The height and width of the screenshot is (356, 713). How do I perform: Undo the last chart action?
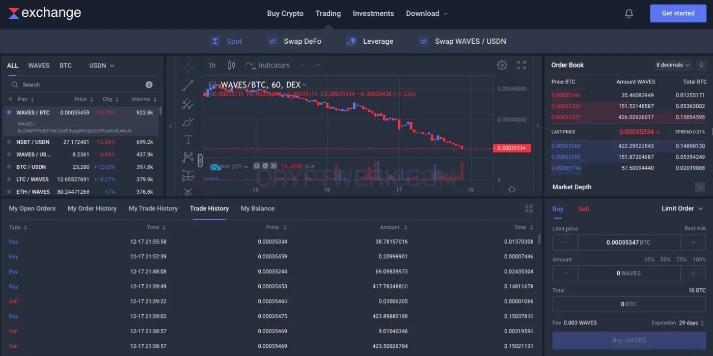pos(304,65)
